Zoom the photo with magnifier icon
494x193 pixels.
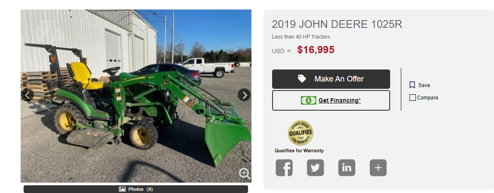[x=245, y=173]
